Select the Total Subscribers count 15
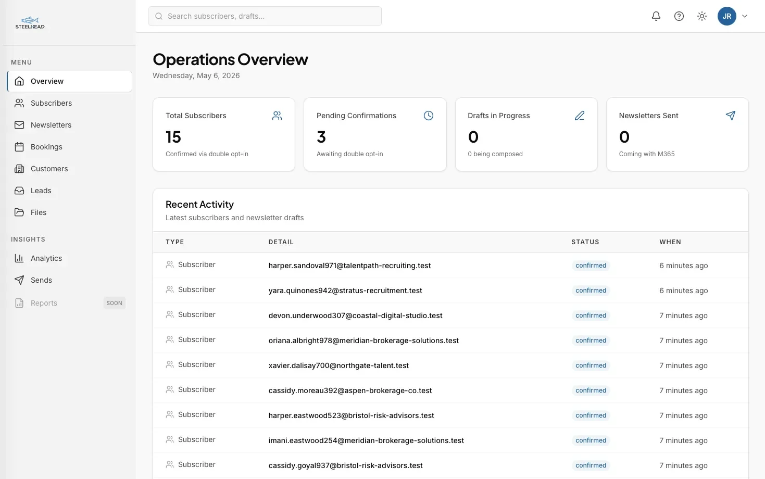 pyautogui.click(x=173, y=137)
